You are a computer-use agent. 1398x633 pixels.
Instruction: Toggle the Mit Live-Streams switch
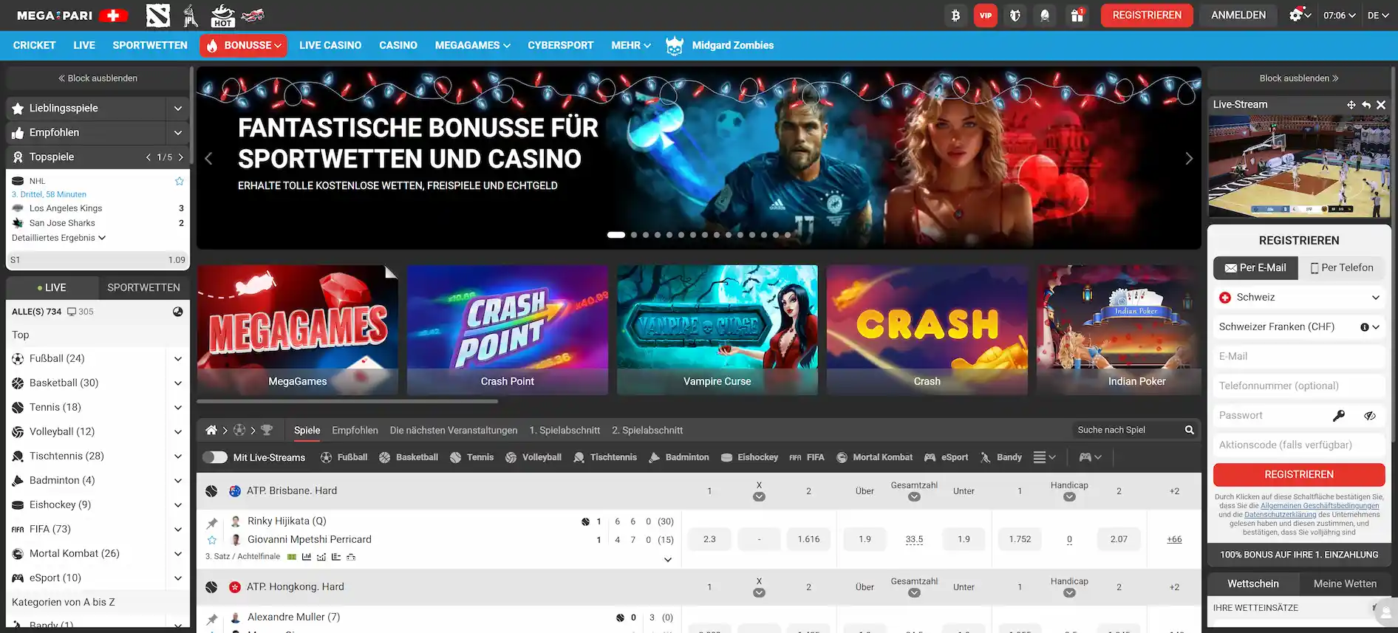tap(215, 457)
